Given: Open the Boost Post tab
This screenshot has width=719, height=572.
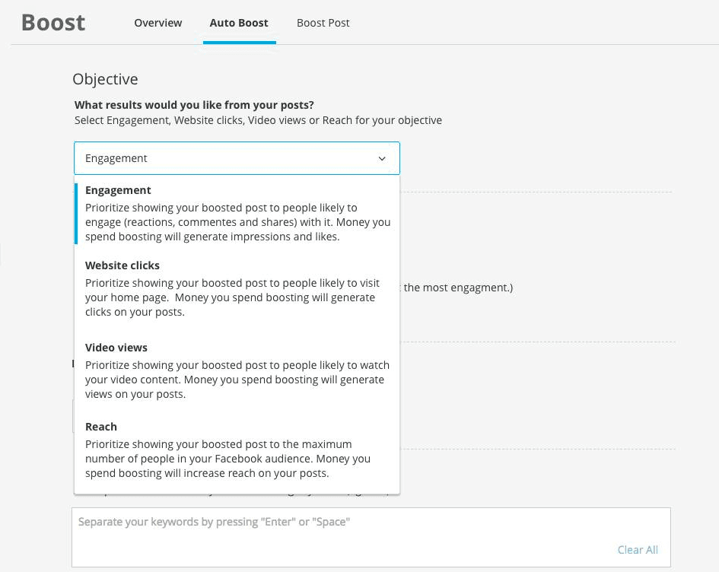Looking at the screenshot, I should coord(323,23).
